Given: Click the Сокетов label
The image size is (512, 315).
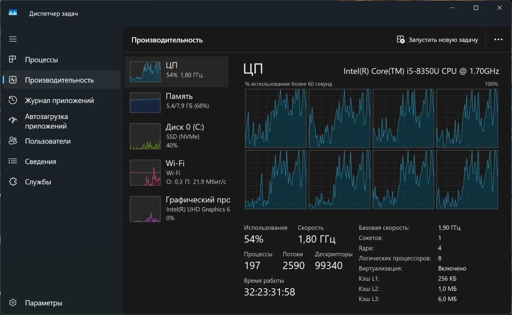Looking at the screenshot, I should 371,238.
